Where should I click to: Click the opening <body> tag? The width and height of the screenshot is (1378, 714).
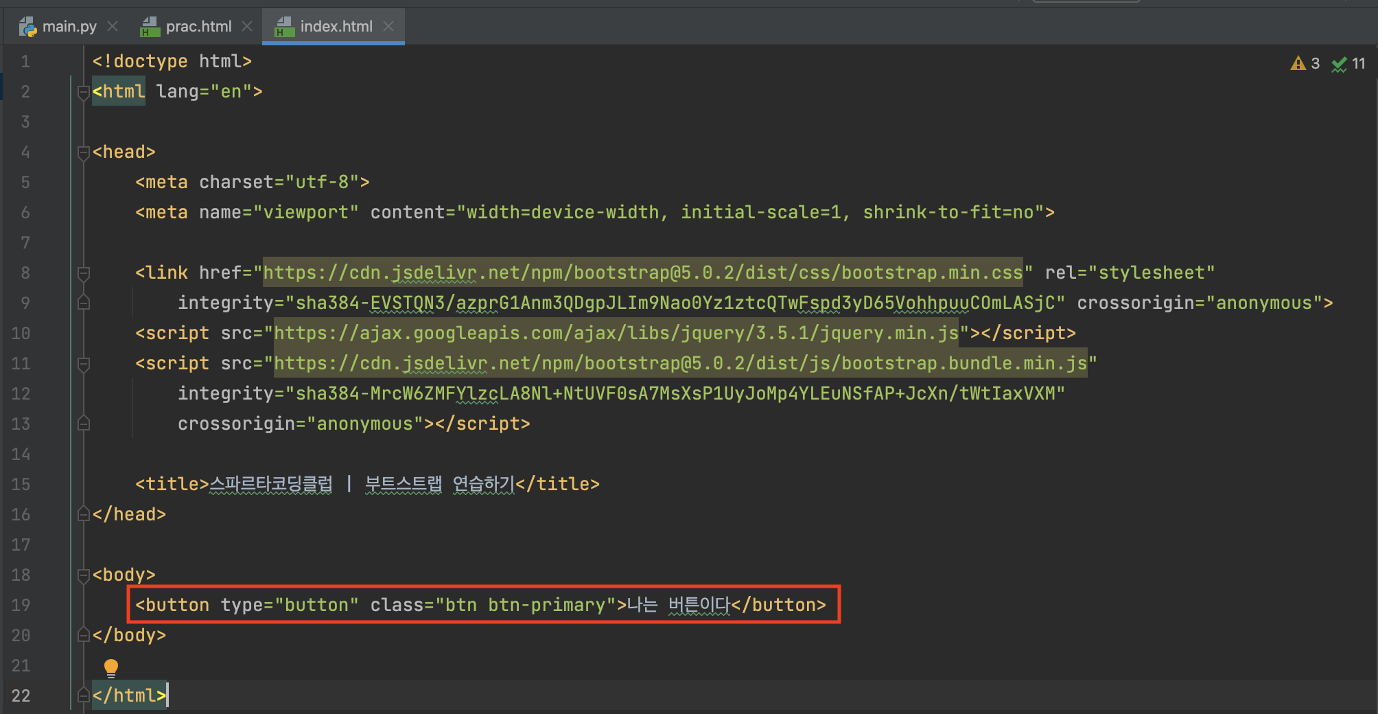pyautogui.click(x=124, y=575)
